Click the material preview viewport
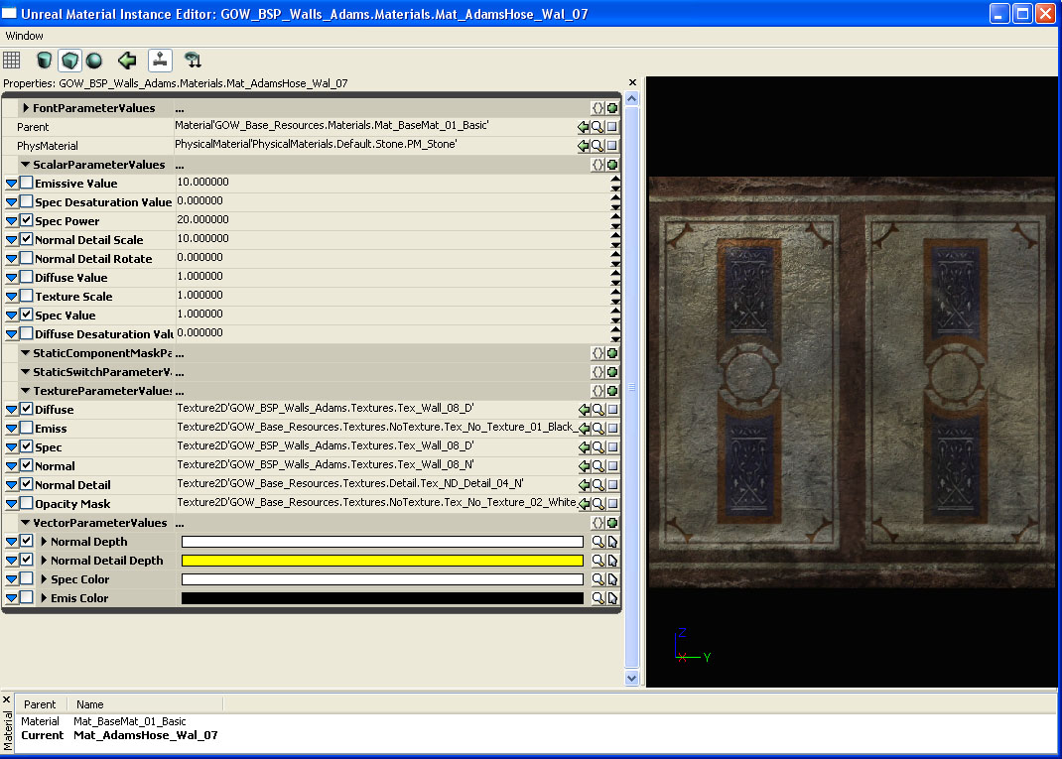The width and height of the screenshot is (1062, 759). [852, 382]
